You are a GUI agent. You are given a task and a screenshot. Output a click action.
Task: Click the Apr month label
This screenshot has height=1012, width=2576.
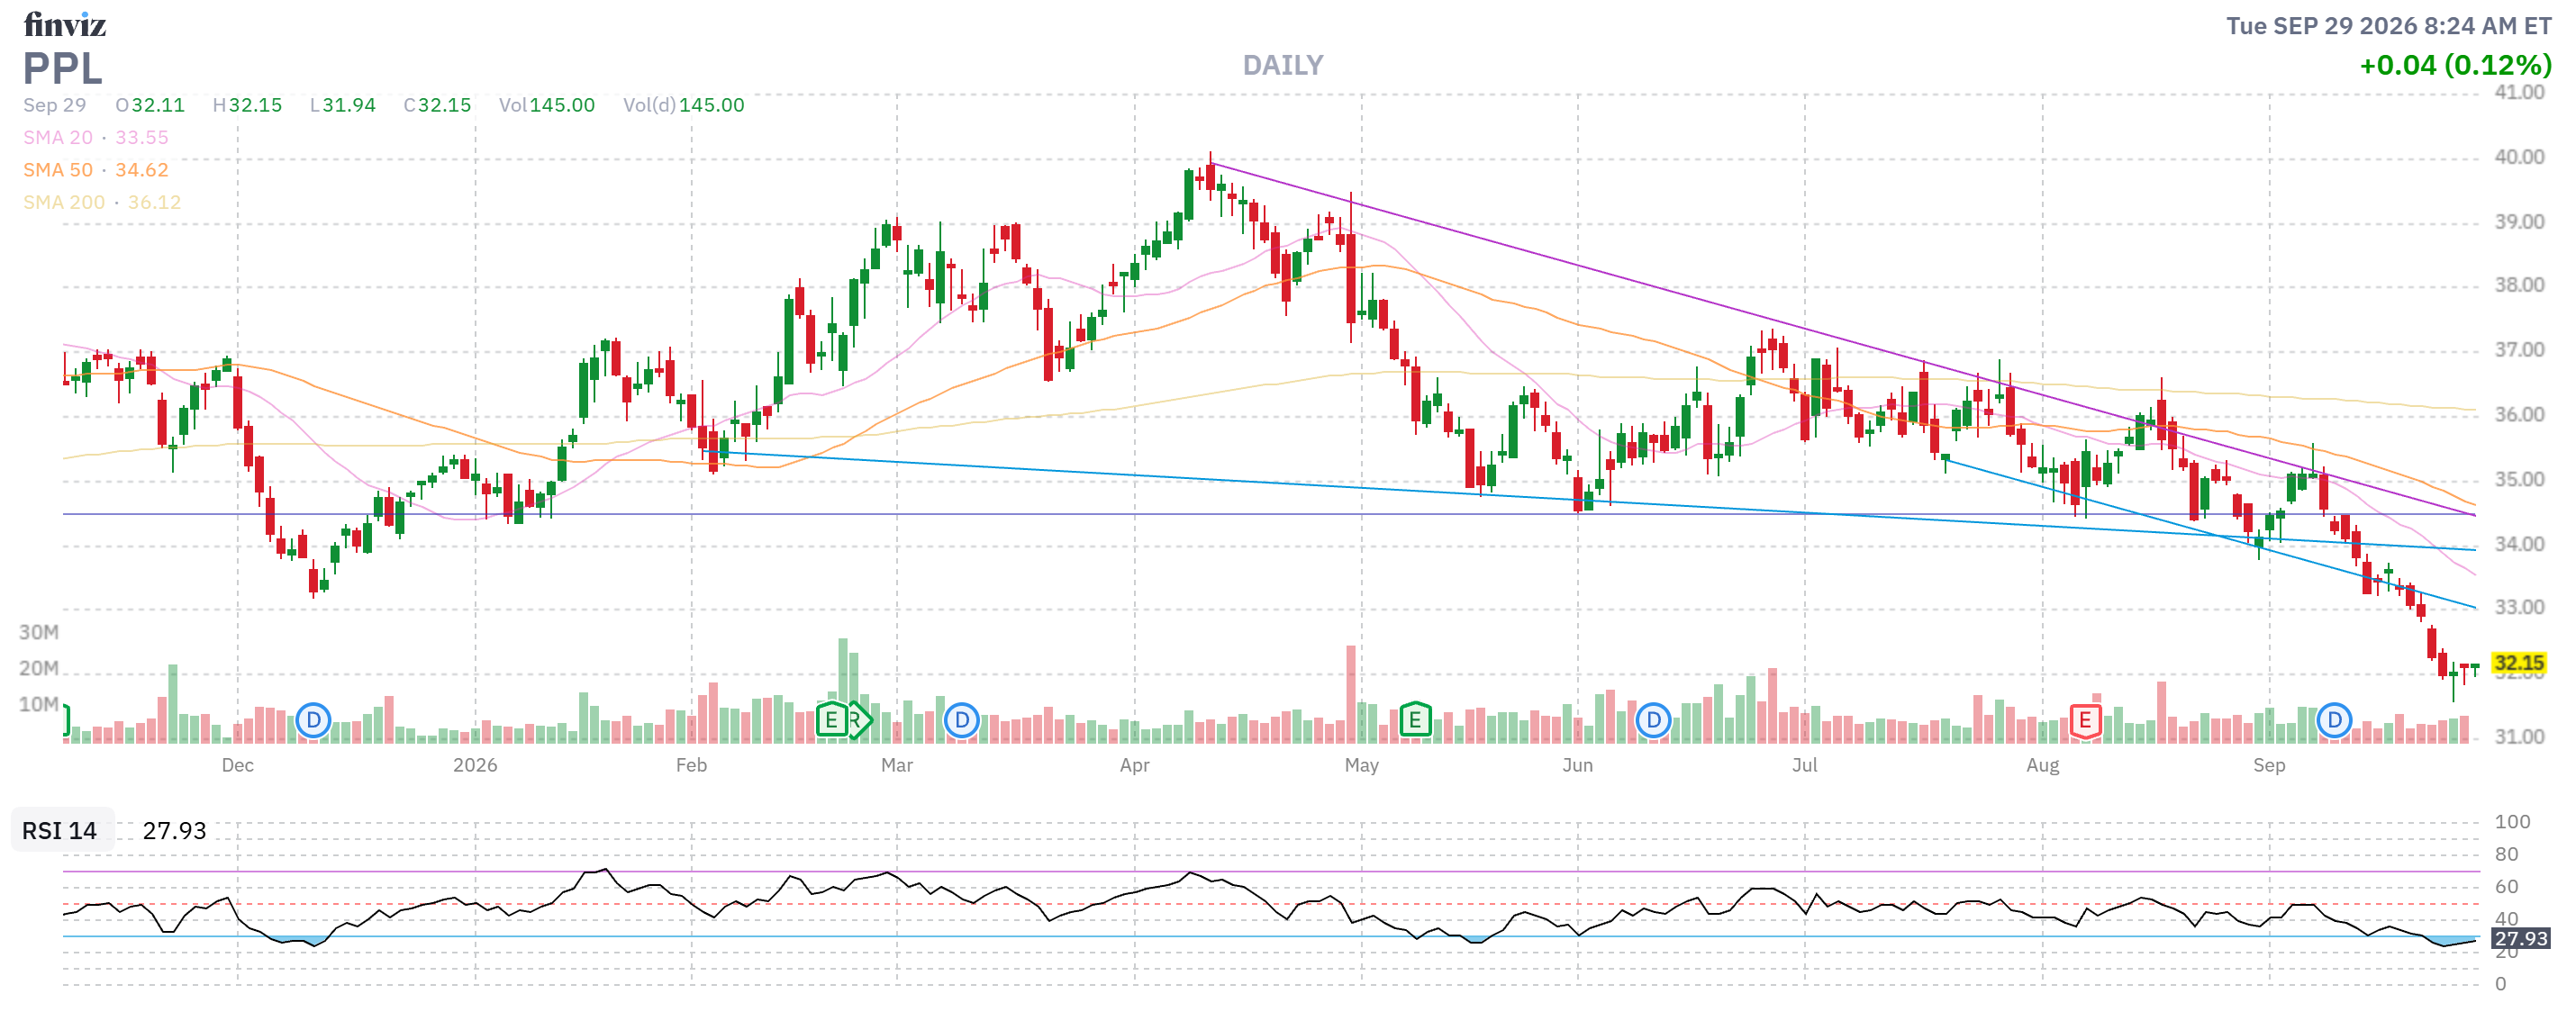pos(1135,766)
